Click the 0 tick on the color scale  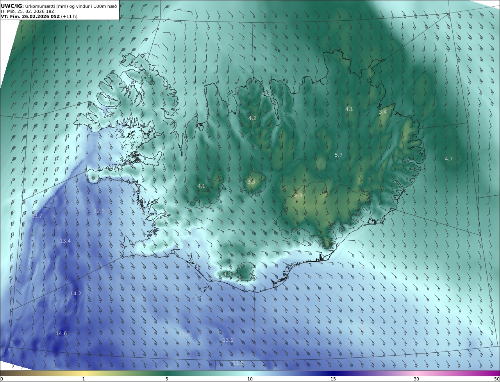pos(2,379)
